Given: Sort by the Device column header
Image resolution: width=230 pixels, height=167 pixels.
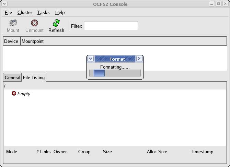Looking at the screenshot, I should click(12, 41).
